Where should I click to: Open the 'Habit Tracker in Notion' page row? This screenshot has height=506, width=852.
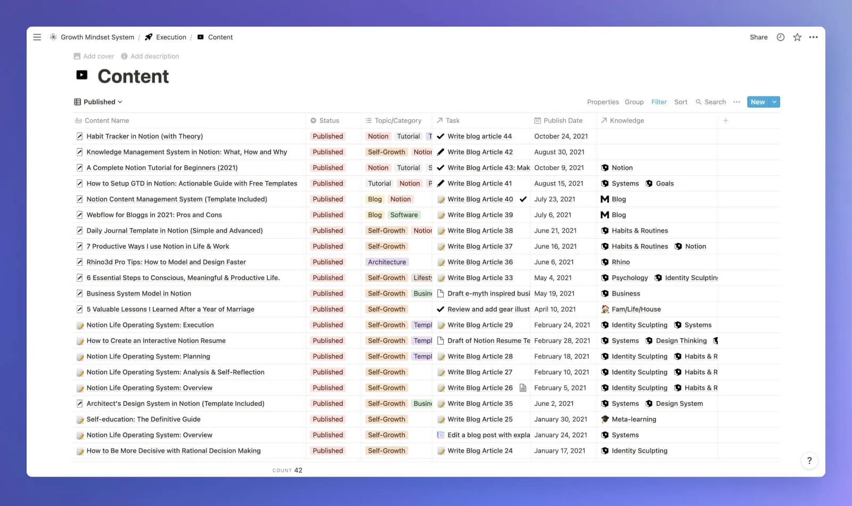[x=144, y=136]
